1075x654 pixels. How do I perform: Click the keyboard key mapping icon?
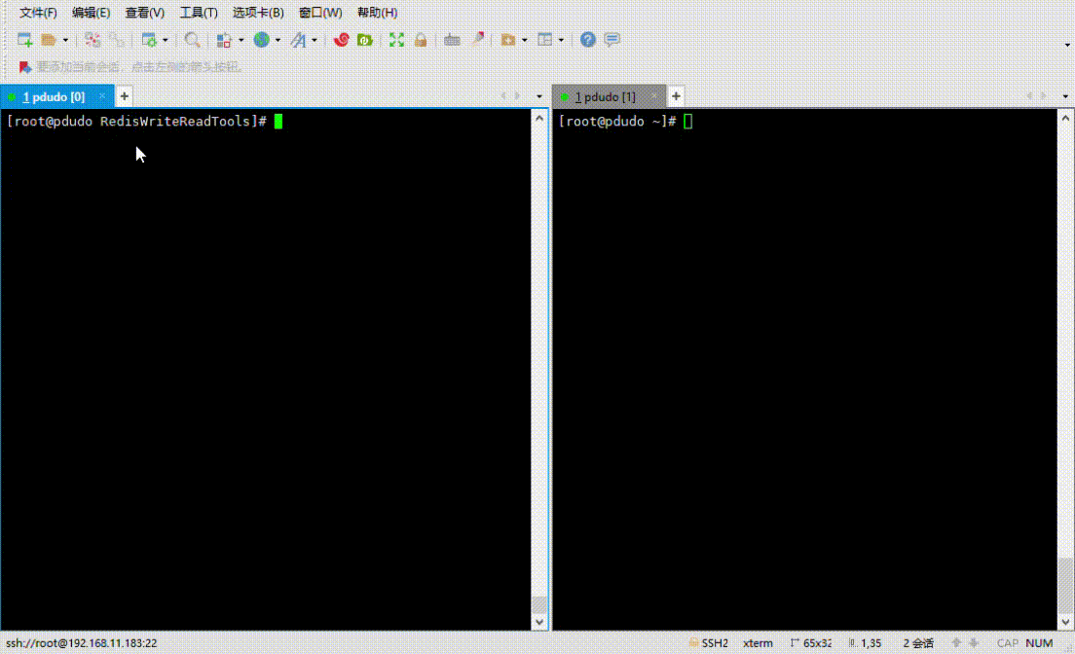point(452,40)
